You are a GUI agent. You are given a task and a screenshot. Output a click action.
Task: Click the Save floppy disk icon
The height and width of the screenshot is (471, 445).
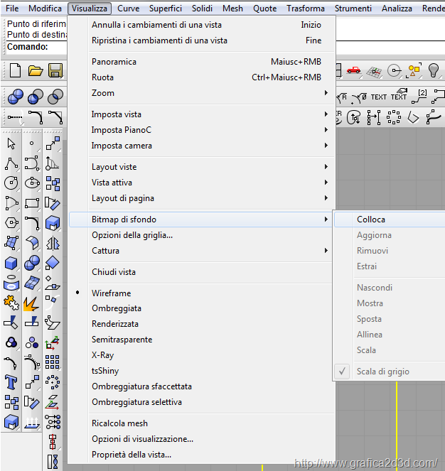[x=55, y=70]
